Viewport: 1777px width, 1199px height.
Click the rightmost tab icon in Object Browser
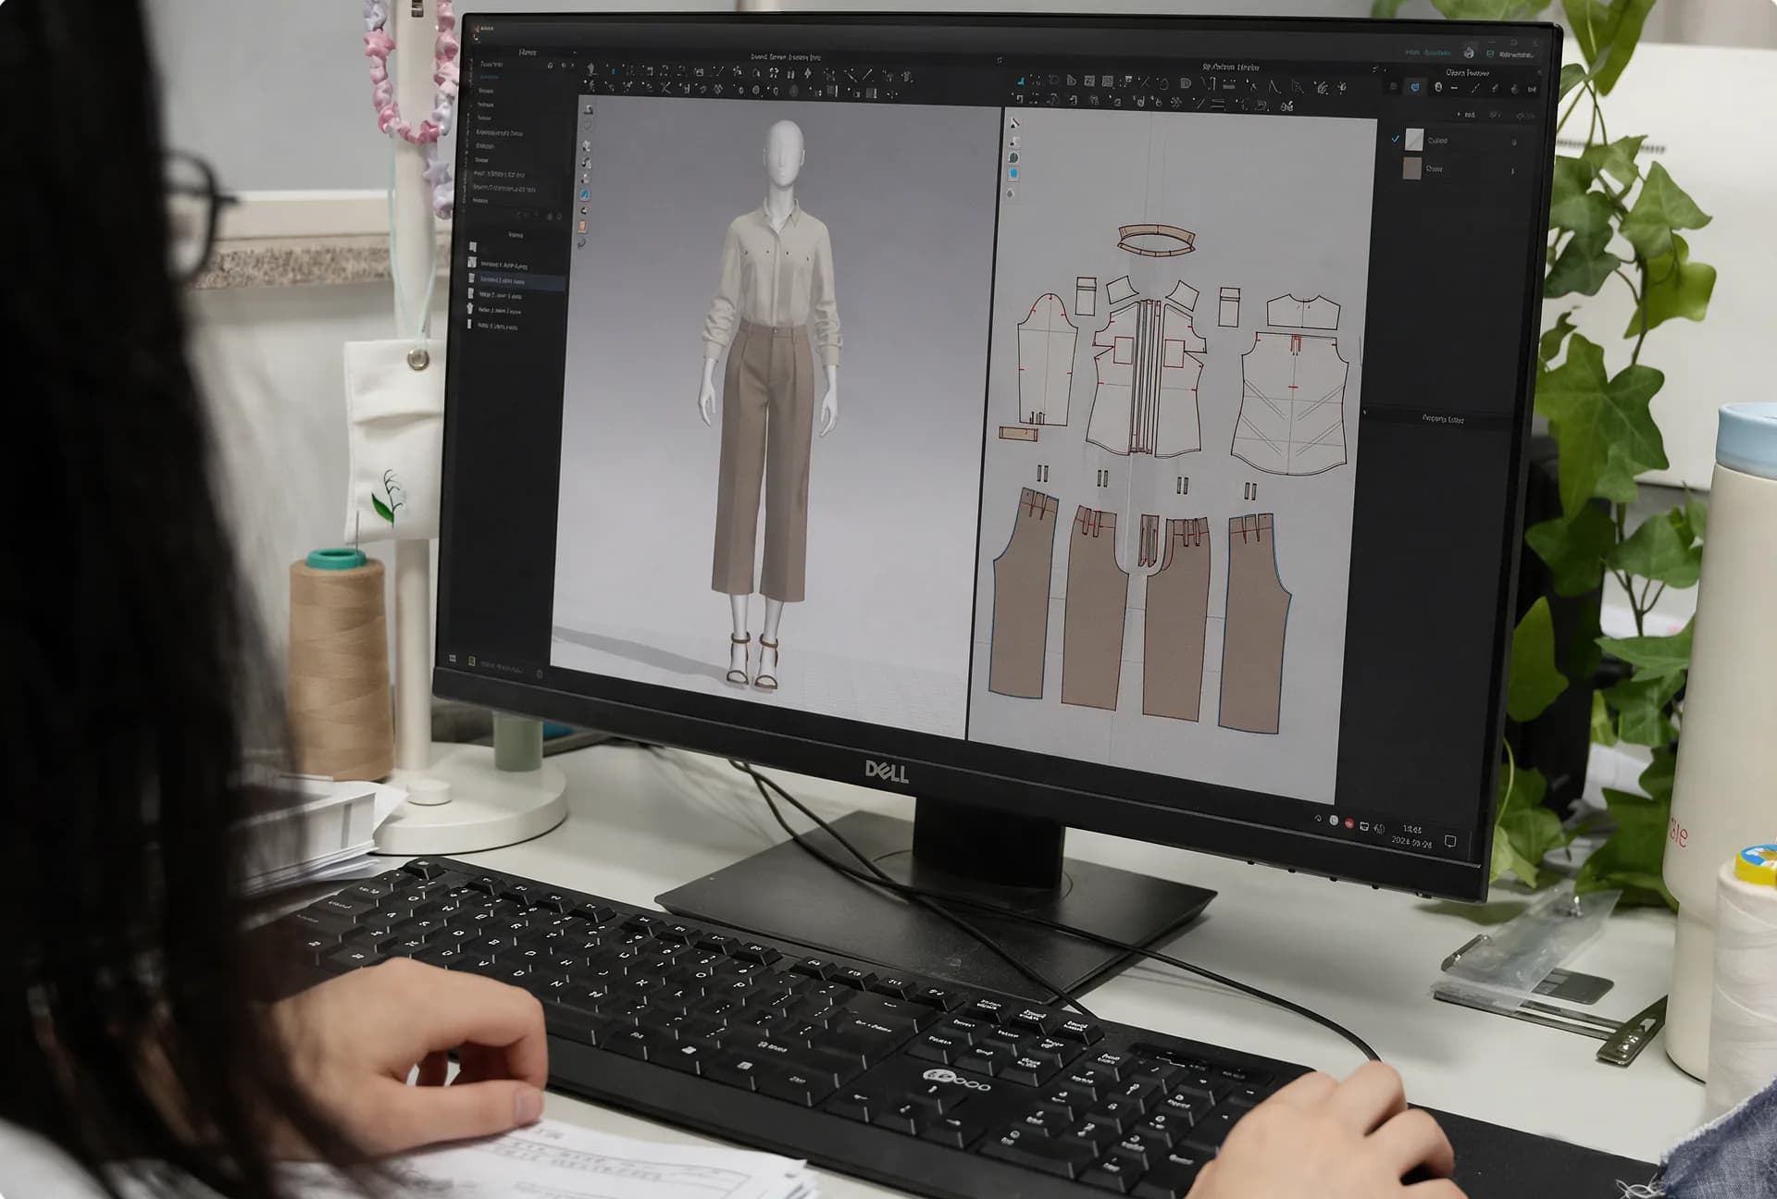(x=1532, y=90)
